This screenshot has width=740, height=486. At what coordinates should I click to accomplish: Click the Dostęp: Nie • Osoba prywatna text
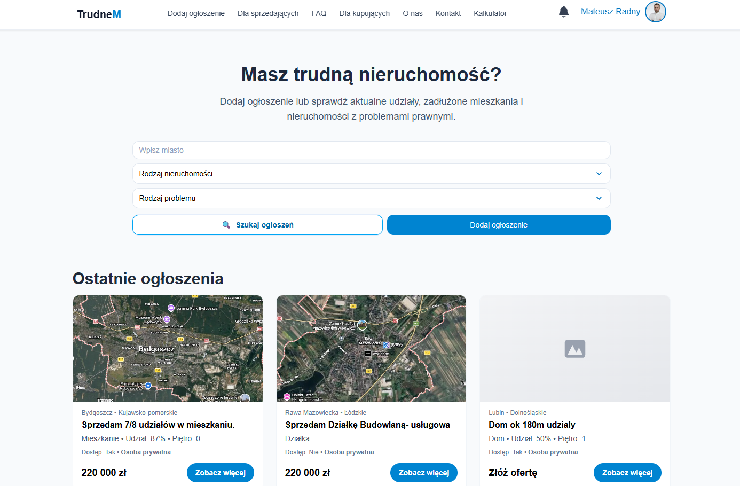point(329,452)
